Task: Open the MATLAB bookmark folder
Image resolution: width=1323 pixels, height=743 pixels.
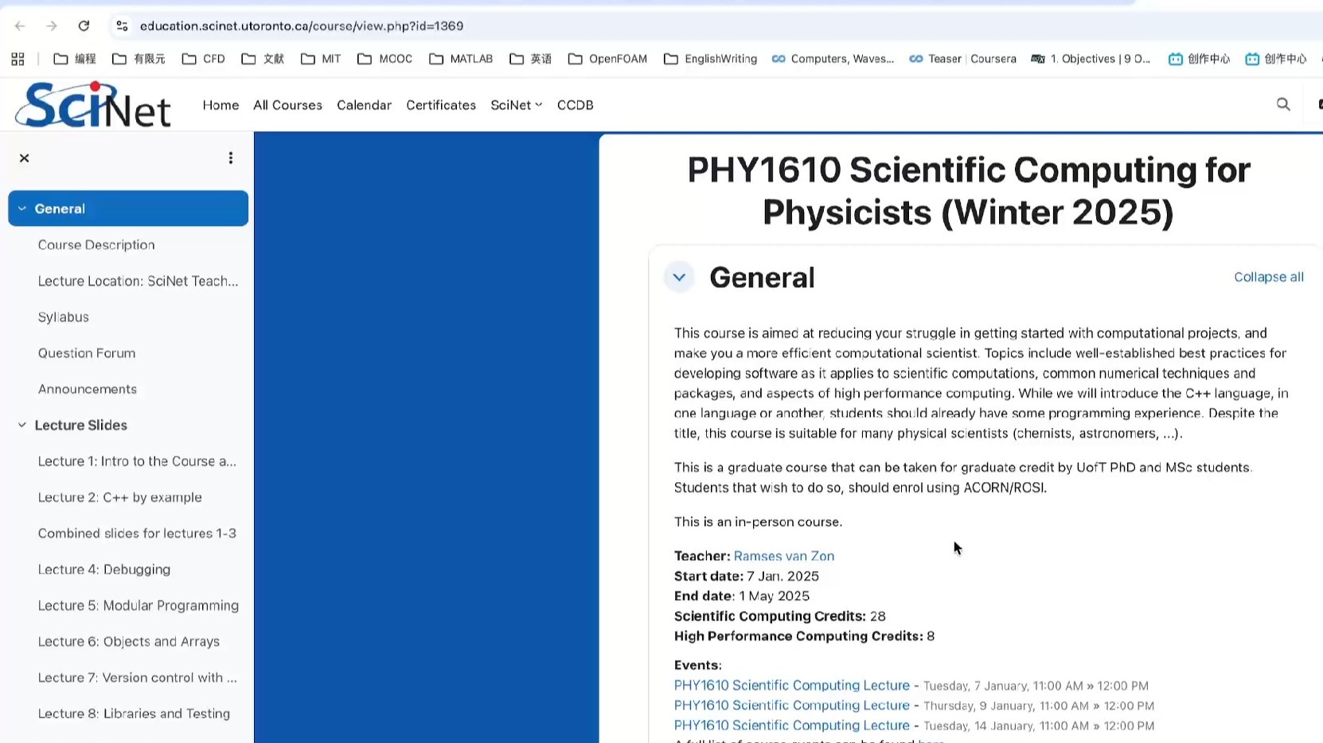Action: (461, 59)
